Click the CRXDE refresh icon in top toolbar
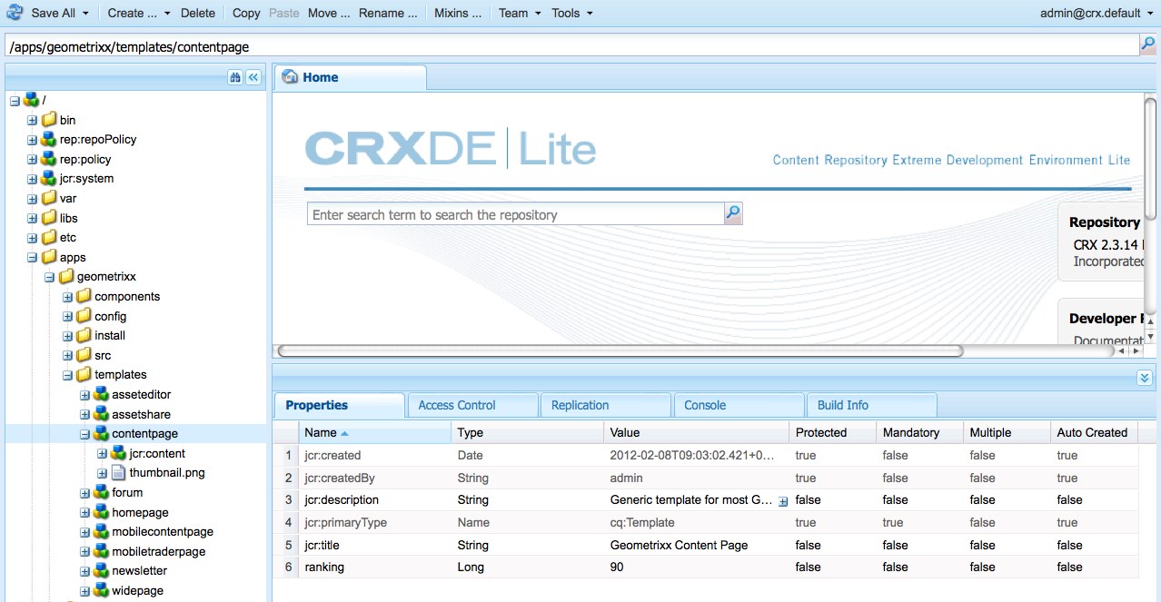The height and width of the screenshot is (602, 1161). point(14,13)
